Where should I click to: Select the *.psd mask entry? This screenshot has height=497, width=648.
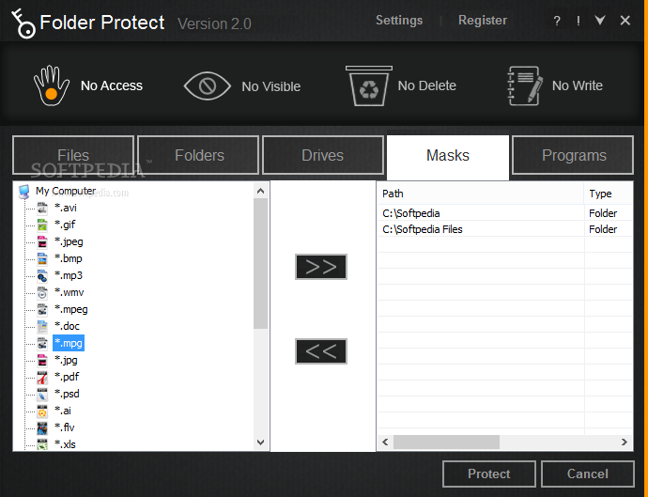[67, 394]
